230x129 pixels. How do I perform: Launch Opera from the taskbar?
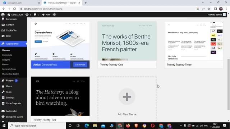[x=152, y=126]
